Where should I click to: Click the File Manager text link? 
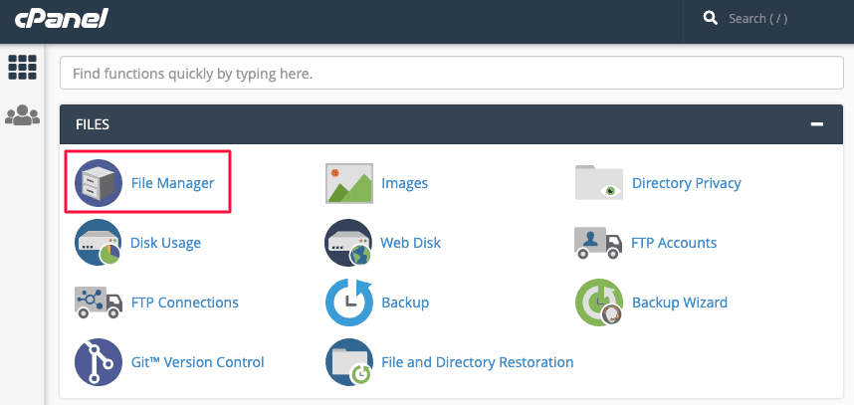click(172, 183)
